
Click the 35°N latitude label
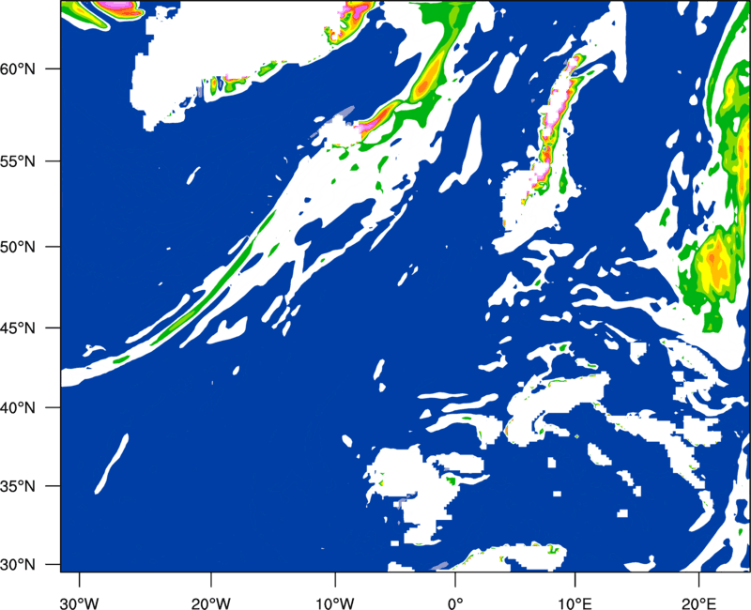tap(28, 487)
